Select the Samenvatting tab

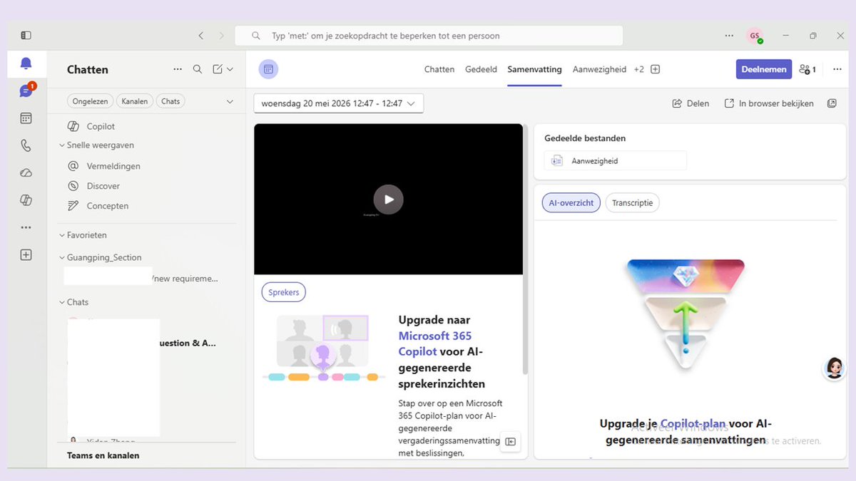tap(534, 69)
